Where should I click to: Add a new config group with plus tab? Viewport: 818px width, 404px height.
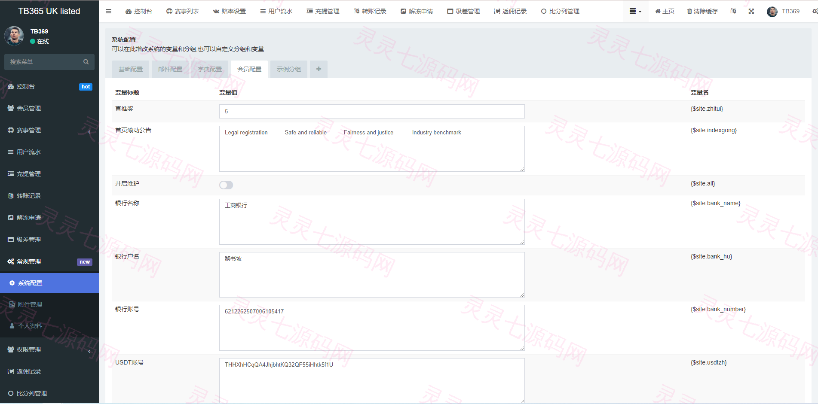[x=319, y=69]
